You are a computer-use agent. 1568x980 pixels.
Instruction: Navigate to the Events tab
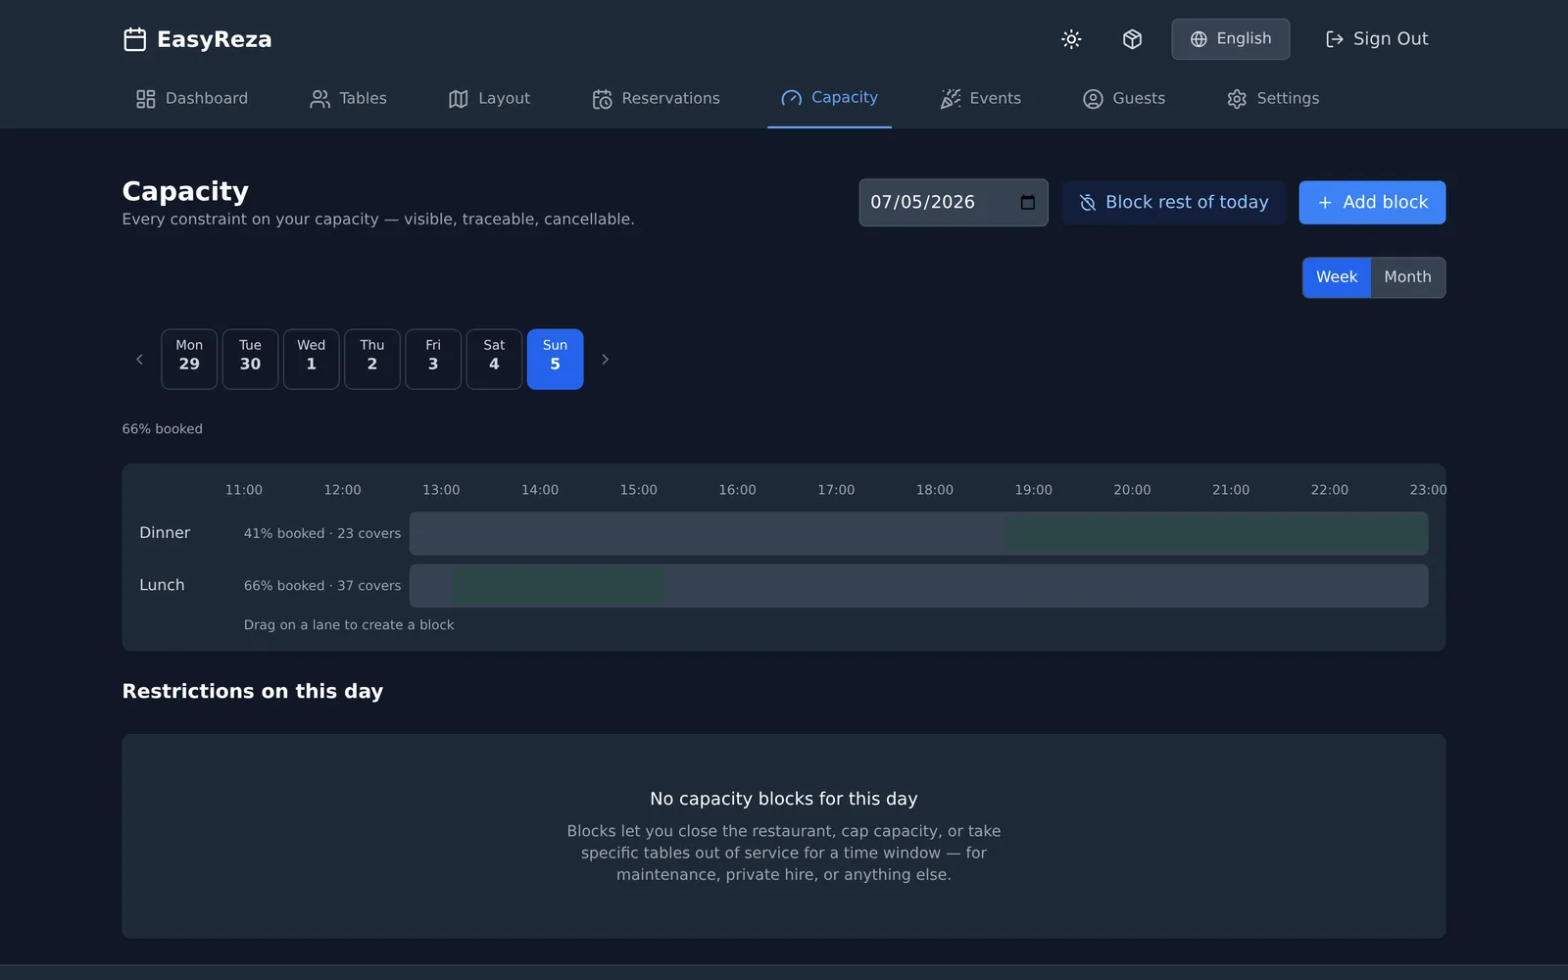(980, 99)
